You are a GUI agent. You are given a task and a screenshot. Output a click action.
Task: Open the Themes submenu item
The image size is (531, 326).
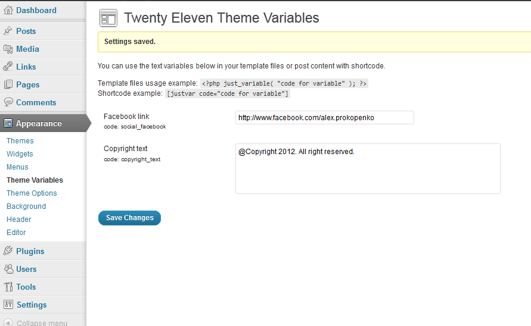pyautogui.click(x=20, y=140)
